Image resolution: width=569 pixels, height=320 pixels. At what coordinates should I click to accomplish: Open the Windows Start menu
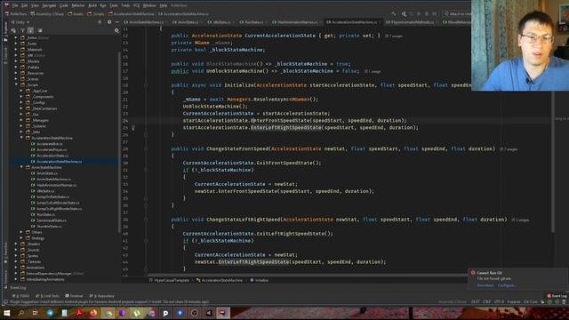(x=6, y=313)
